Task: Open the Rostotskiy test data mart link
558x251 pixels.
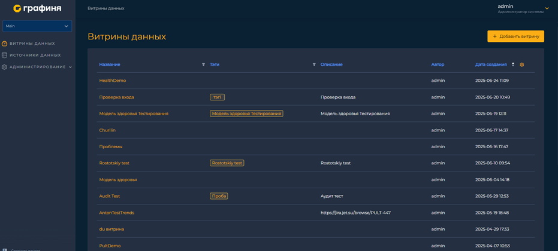Action: pos(114,163)
